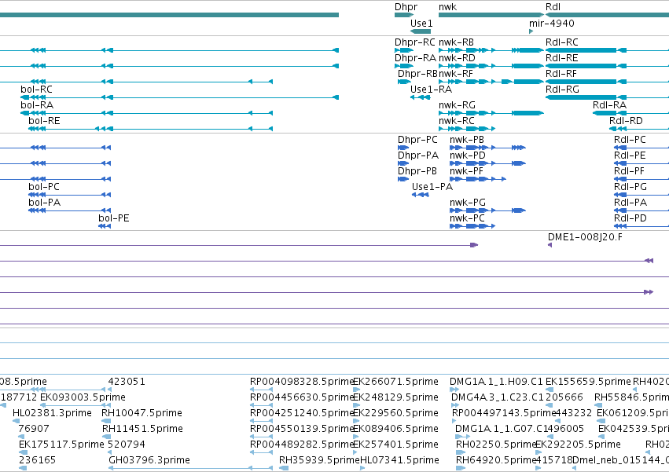Screen dimensions: 669x472
Task: Select transcript Rdl-RF
Action: [561, 74]
